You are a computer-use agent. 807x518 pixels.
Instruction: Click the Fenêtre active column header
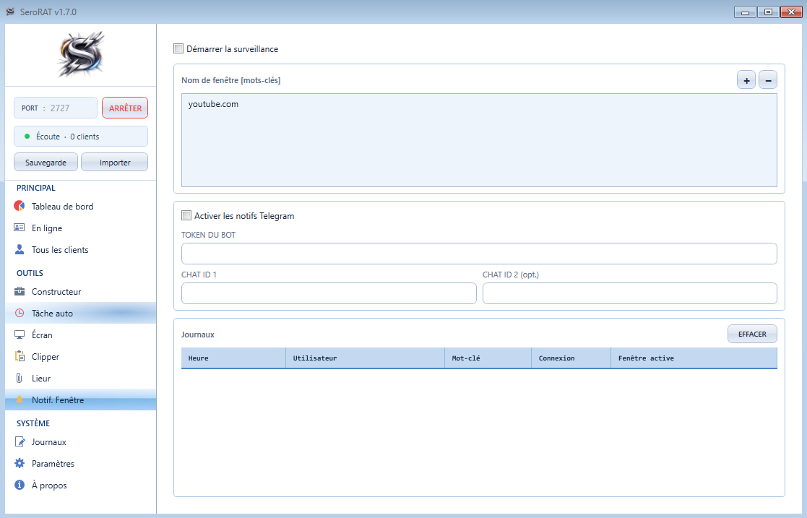(694, 358)
